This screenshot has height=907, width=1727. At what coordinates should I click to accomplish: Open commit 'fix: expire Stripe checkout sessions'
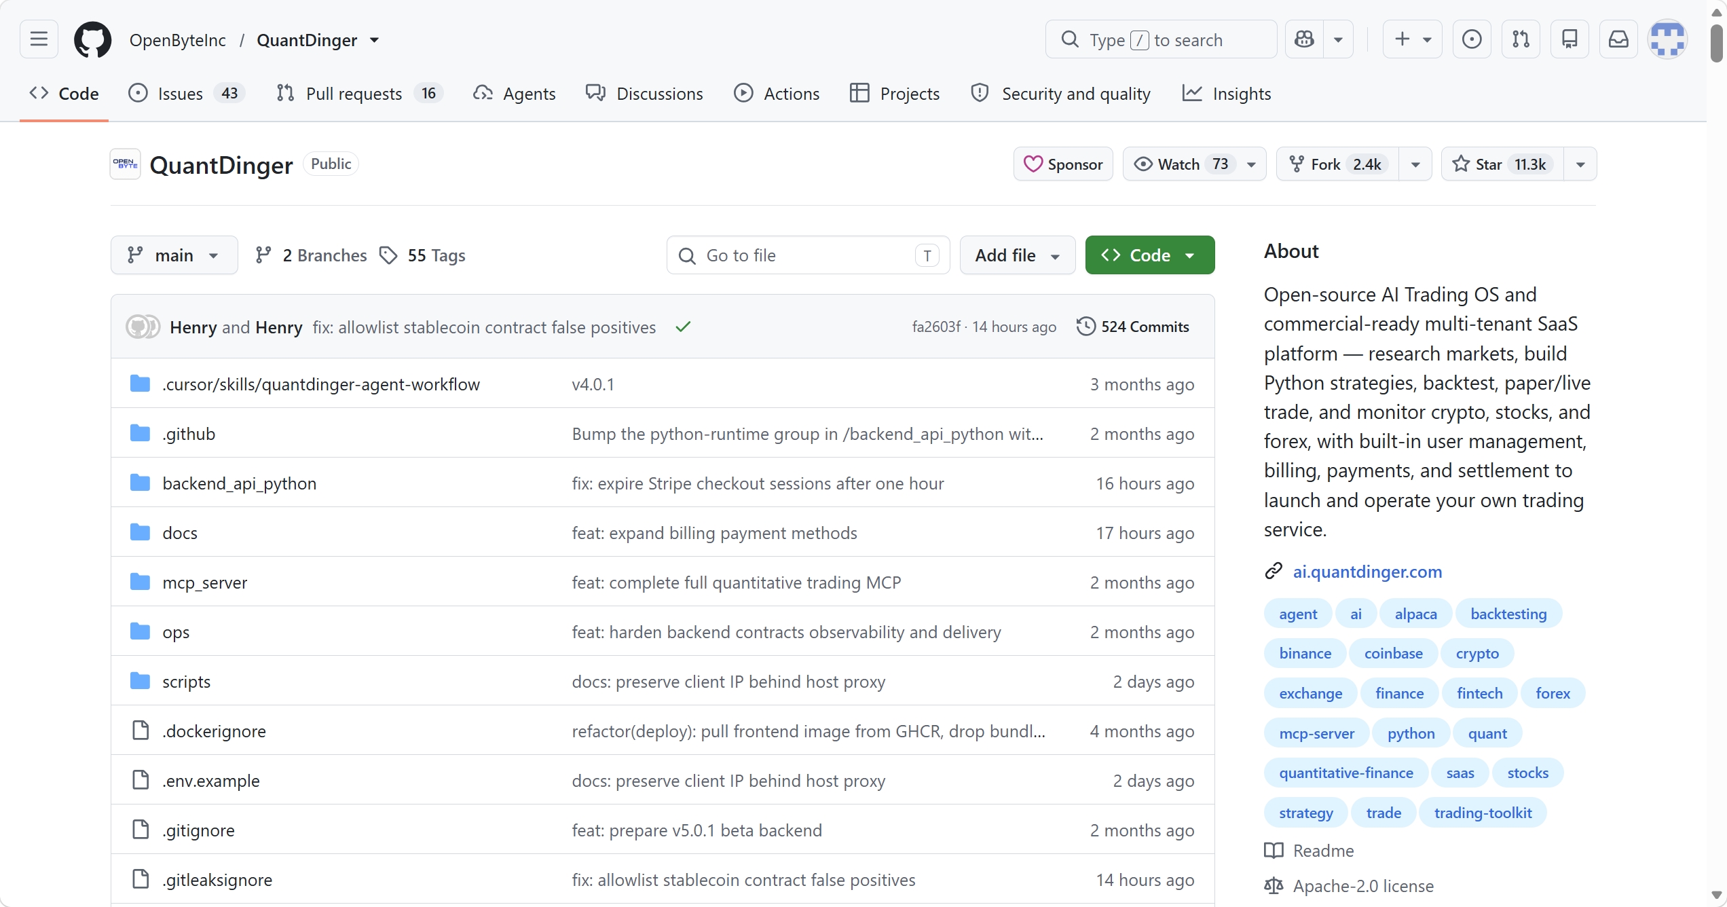(x=758, y=483)
